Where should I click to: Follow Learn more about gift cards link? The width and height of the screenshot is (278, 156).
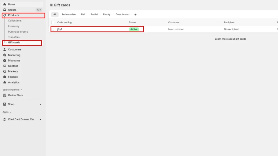click(230, 39)
